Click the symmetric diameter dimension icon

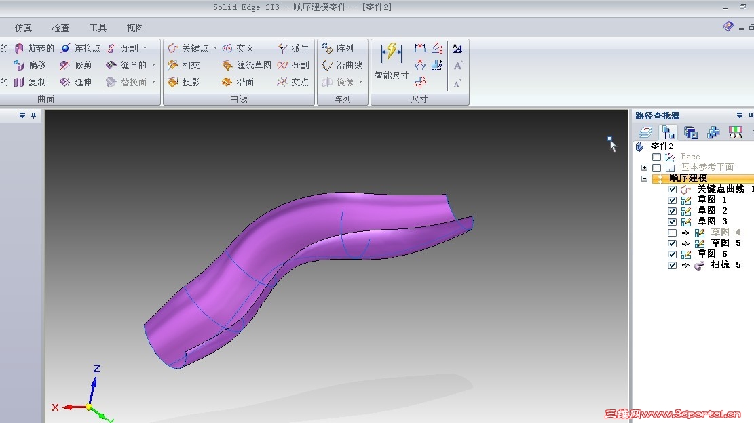point(437,64)
